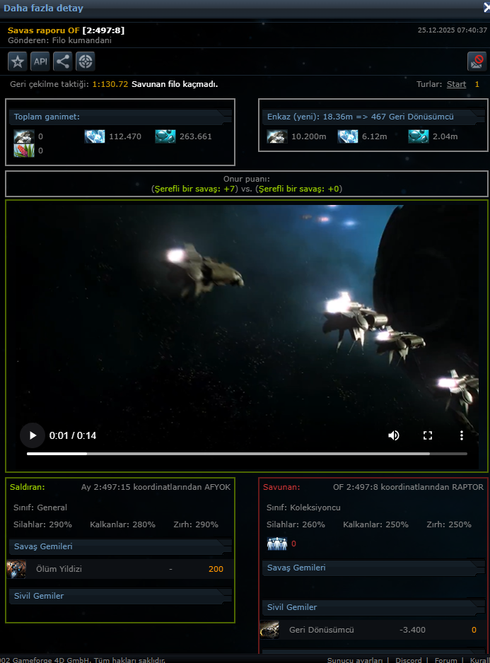
Task: Click the attacker name AFYOK line
Action: pos(156,487)
